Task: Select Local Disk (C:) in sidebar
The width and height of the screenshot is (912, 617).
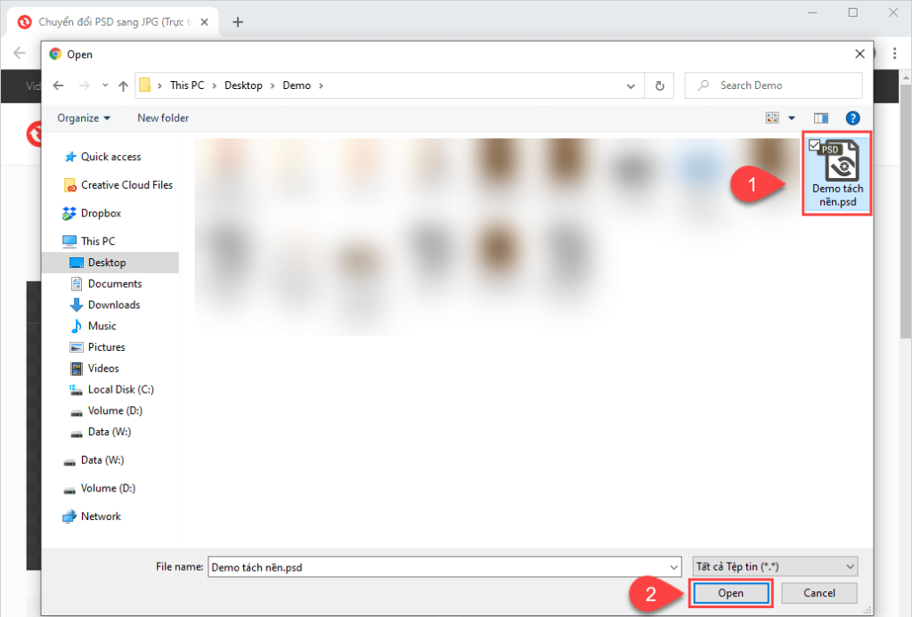Action: coord(120,389)
